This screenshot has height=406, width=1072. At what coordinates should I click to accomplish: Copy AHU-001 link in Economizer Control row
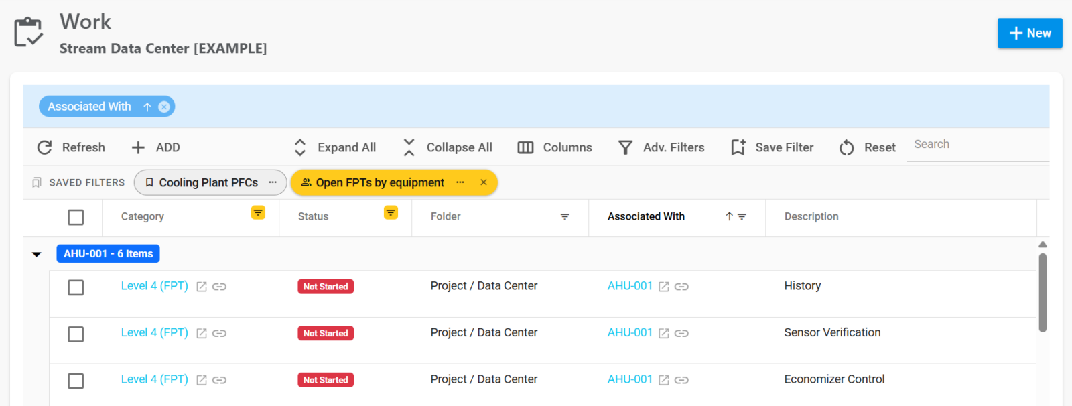click(681, 380)
